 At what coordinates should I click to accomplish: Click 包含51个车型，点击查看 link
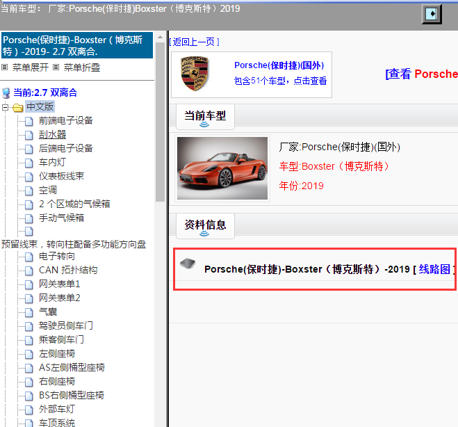click(x=280, y=81)
